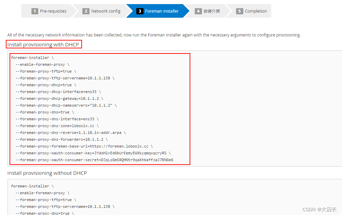The width and height of the screenshot is (342, 215).
Task: Click the number 2 step badge
Action: (86, 11)
